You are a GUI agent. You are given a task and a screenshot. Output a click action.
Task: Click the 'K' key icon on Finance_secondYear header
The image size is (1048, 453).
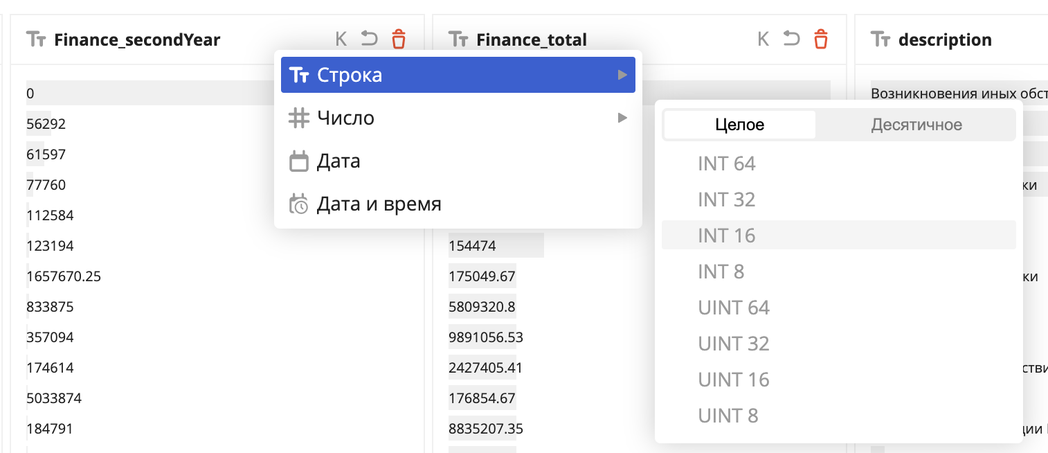[x=340, y=39]
